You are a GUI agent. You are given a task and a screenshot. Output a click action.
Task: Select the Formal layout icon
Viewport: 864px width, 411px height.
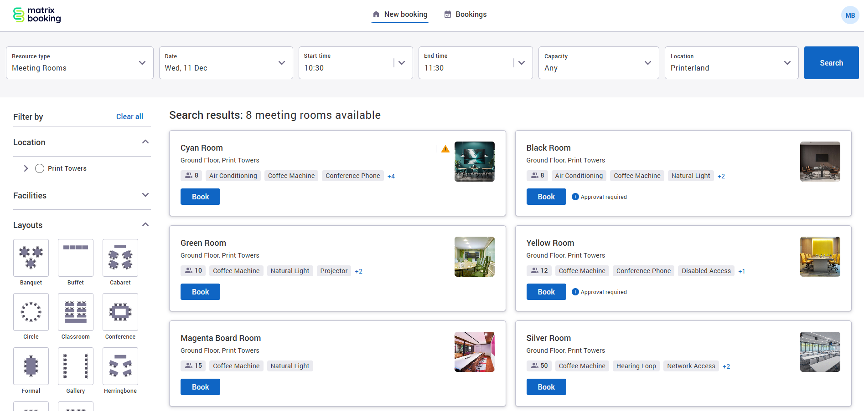click(x=31, y=366)
